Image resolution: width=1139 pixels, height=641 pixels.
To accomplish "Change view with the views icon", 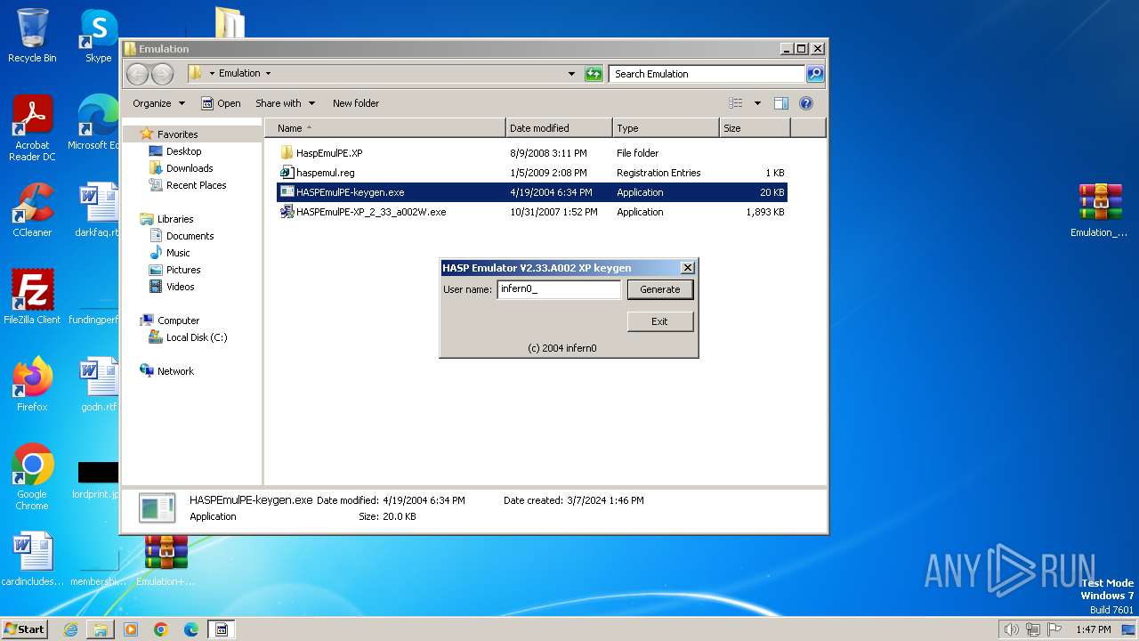I will click(x=736, y=103).
